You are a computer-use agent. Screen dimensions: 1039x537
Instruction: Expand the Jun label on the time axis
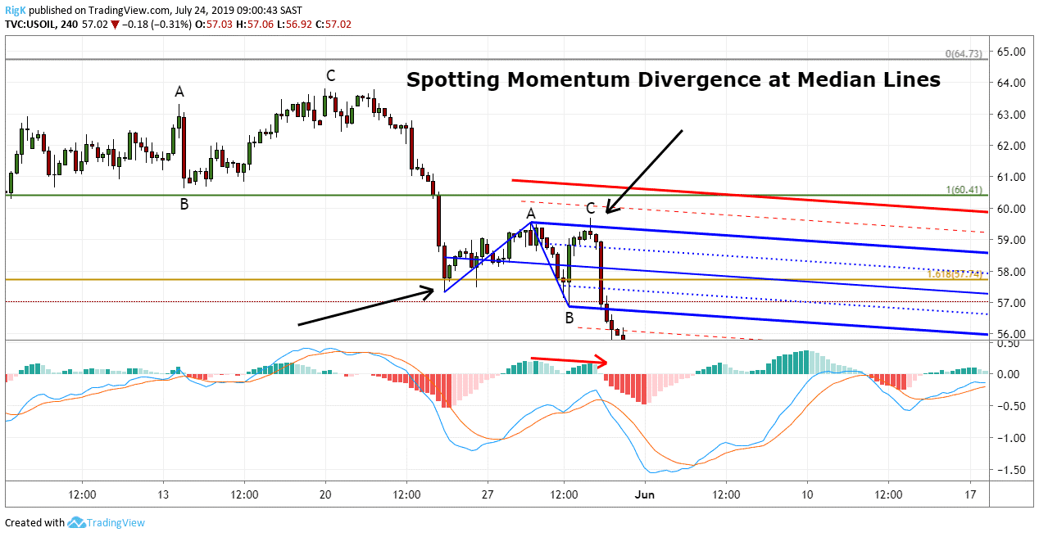coord(645,494)
